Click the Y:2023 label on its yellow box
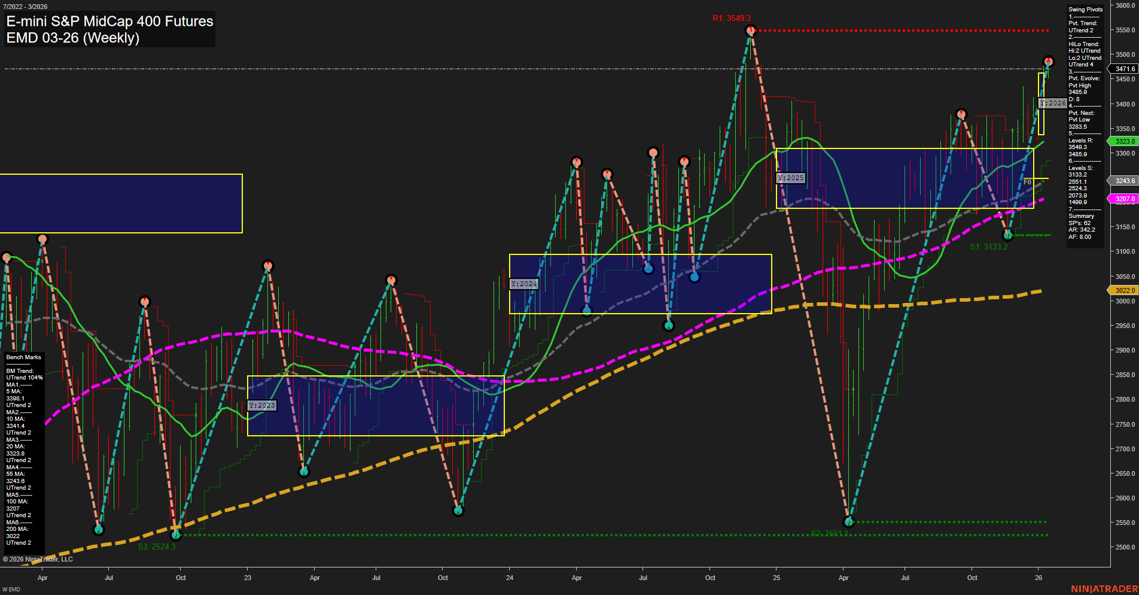The width and height of the screenshot is (1139, 595). point(262,405)
